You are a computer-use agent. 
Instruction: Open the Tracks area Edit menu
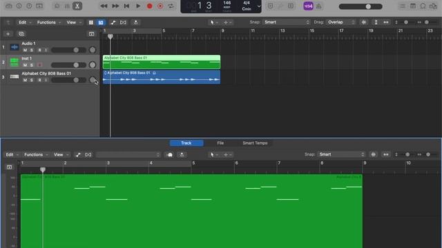(25, 22)
